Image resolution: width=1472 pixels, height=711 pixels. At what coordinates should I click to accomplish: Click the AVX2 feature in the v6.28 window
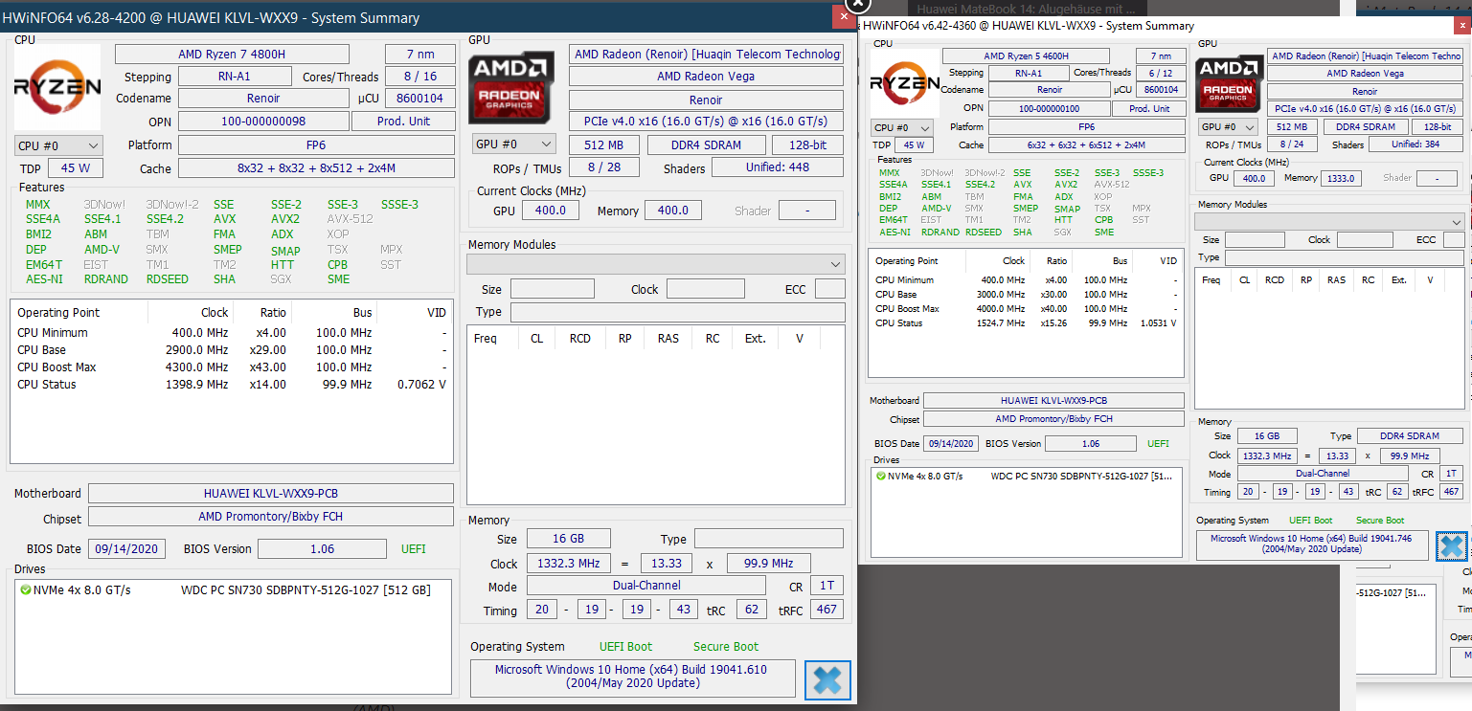[285, 219]
